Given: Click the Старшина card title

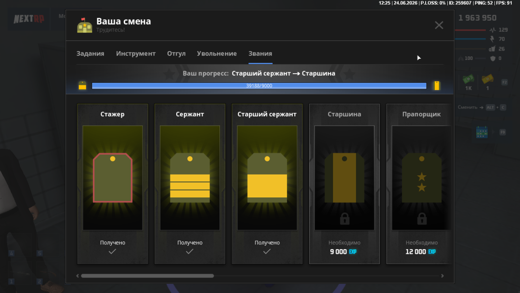Looking at the screenshot, I should pos(344,114).
